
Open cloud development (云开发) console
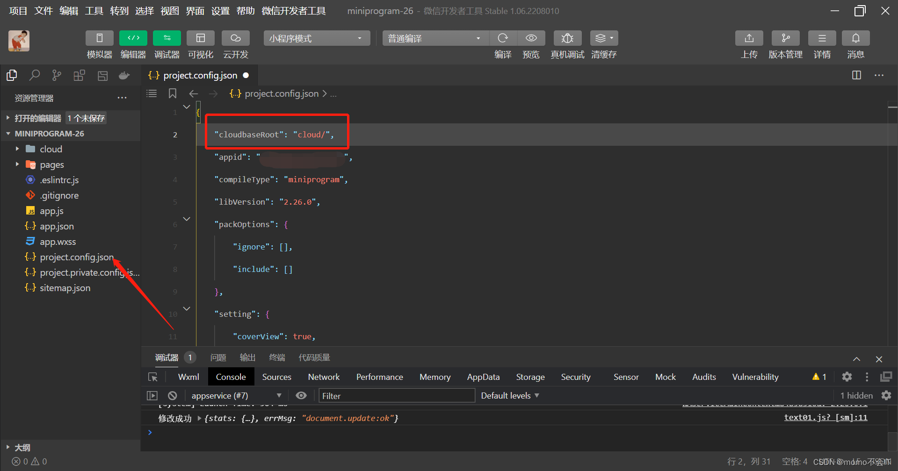point(236,38)
